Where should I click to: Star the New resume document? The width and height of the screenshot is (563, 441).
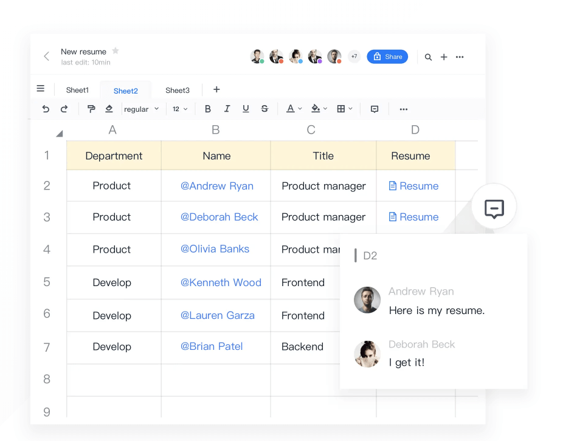[x=116, y=51]
